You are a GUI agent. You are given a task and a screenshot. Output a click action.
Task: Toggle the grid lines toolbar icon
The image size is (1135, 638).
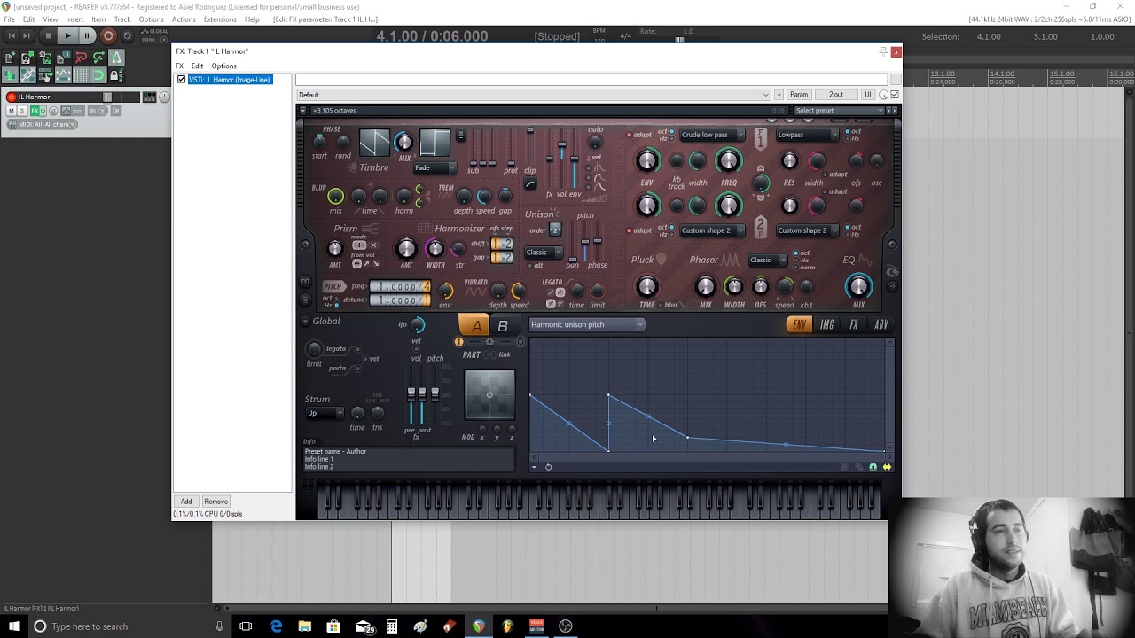pyautogui.click(x=81, y=75)
